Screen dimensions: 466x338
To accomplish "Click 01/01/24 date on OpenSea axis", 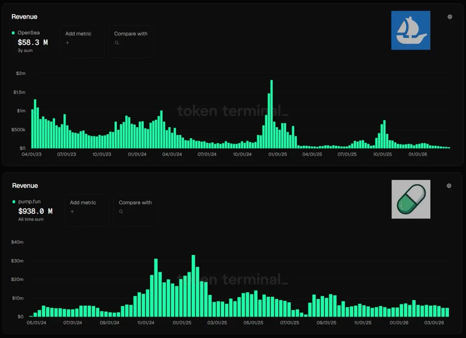I will click(137, 154).
